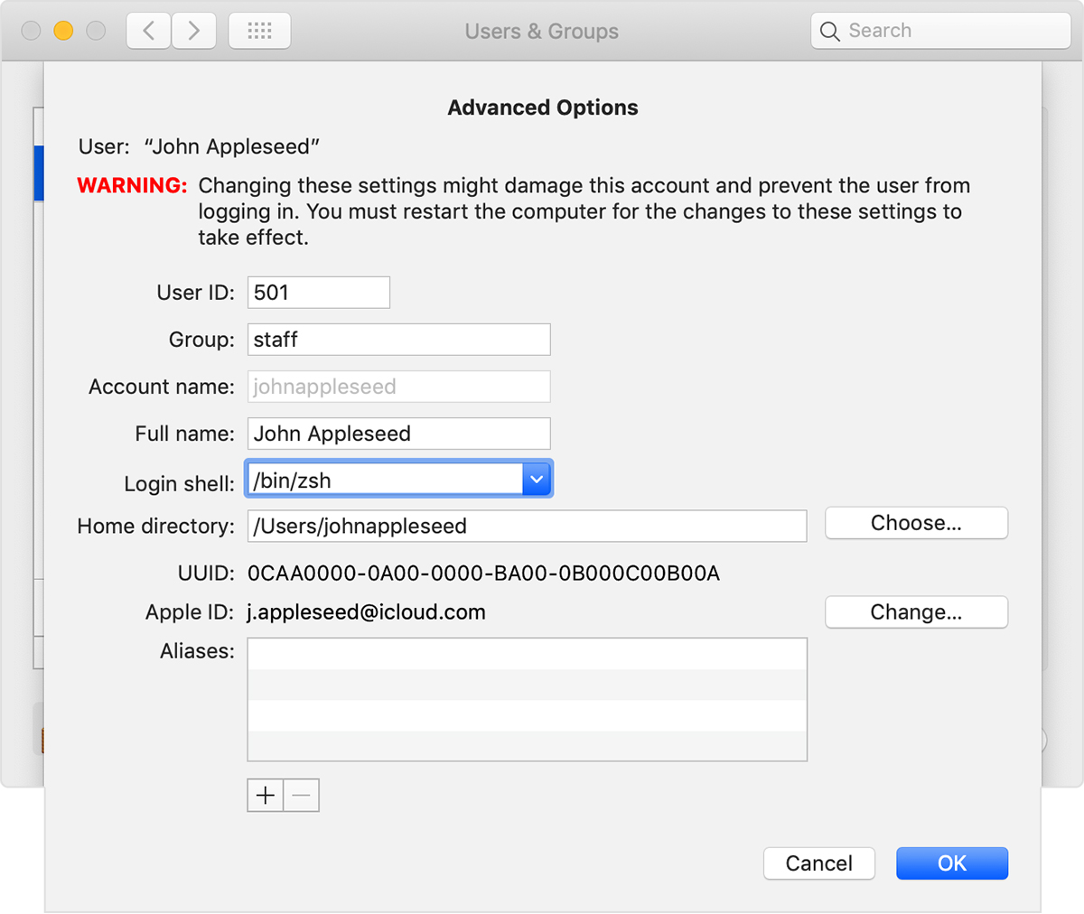1084x914 pixels.
Task: Select the Home directory path field
Action: (527, 527)
